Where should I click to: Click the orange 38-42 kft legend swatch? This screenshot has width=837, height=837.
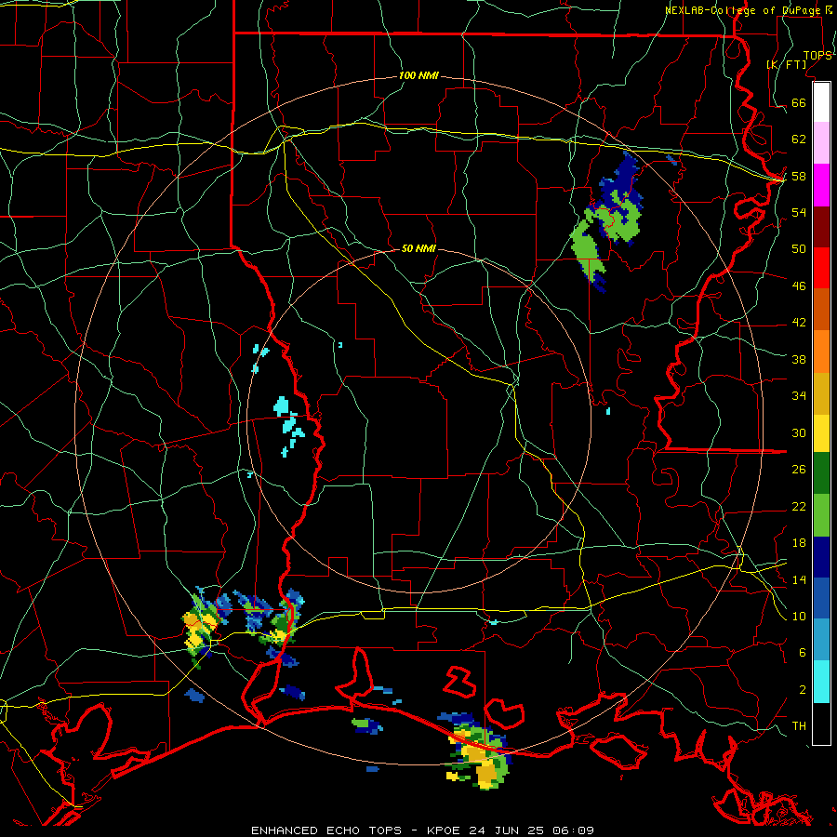(x=821, y=352)
